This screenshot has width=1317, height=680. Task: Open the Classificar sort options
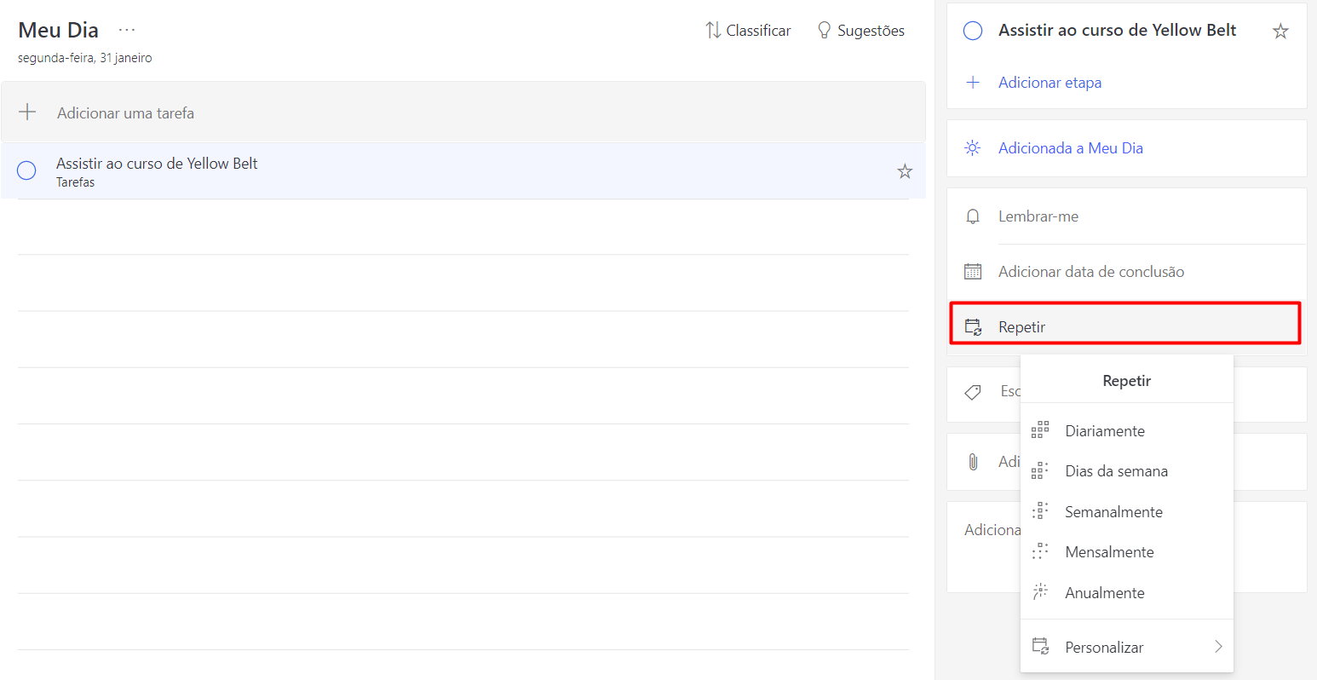[x=748, y=31]
